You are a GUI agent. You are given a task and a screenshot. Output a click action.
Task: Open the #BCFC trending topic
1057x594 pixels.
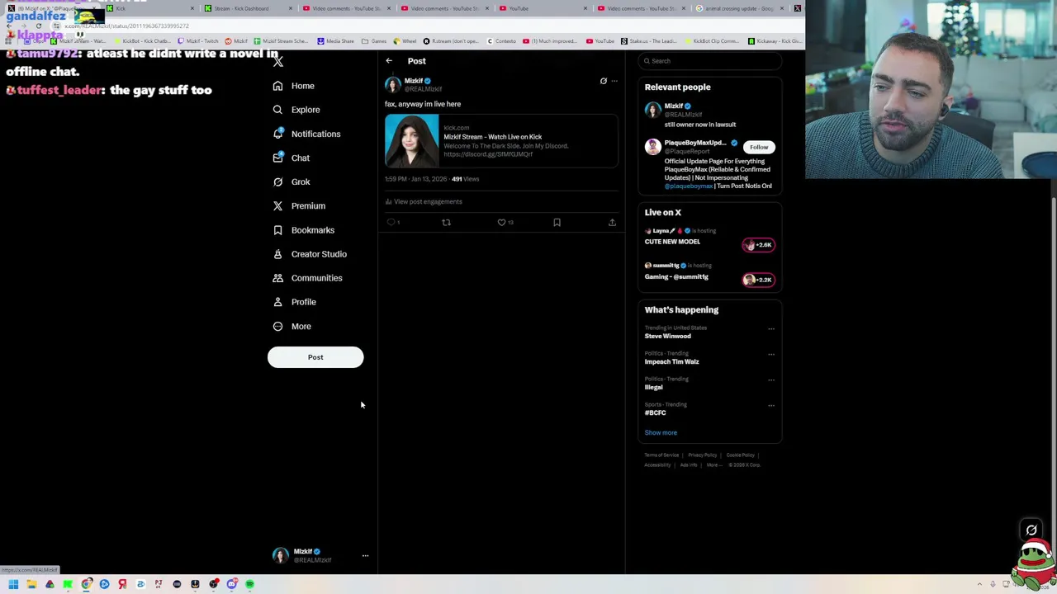point(655,412)
